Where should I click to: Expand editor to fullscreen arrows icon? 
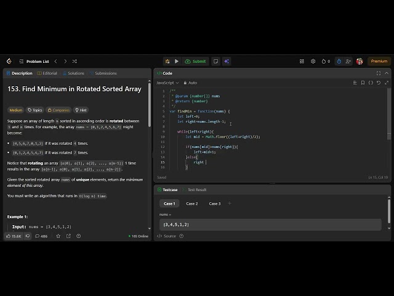coord(387,83)
